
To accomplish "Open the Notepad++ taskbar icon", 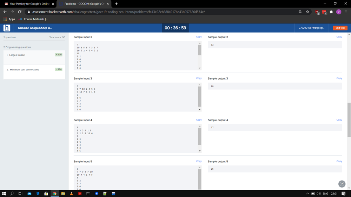I will (105, 193).
